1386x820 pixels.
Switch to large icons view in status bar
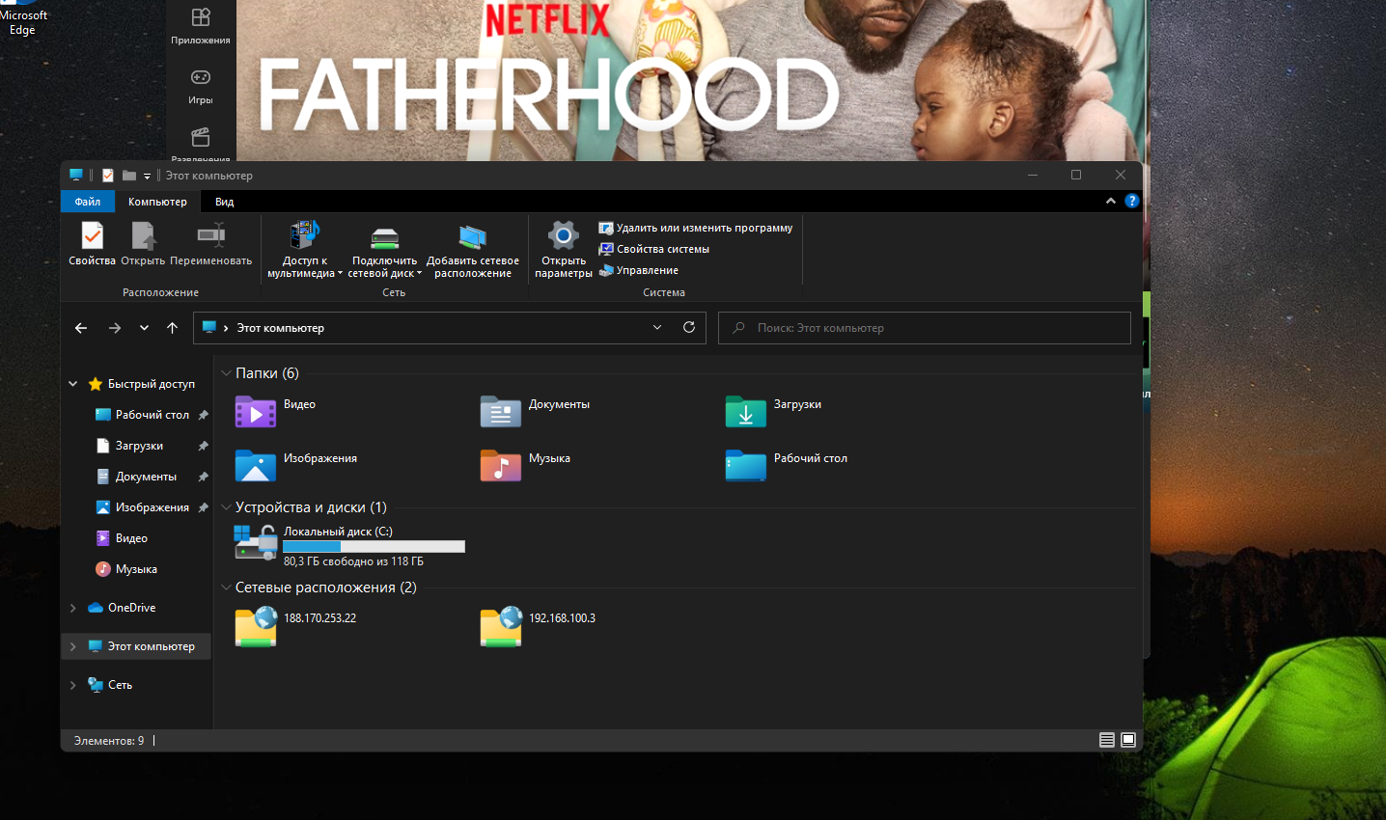point(1128,740)
